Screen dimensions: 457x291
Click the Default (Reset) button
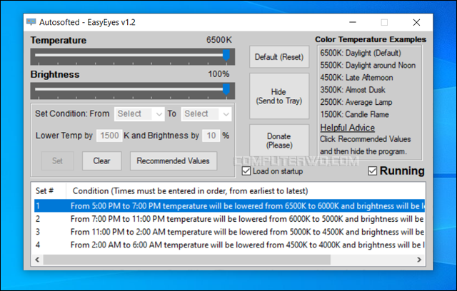279,57
